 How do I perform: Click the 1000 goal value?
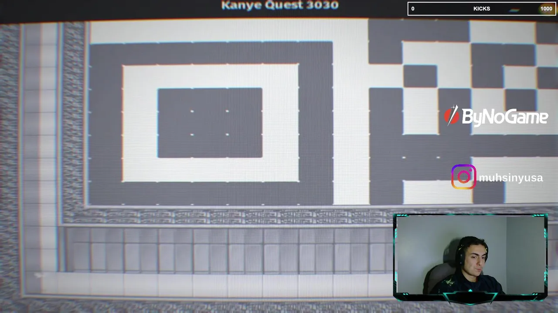[x=546, y=9]
